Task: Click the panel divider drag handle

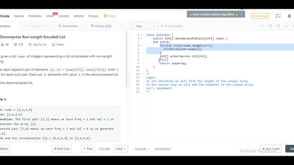Action: coord(129,79)
